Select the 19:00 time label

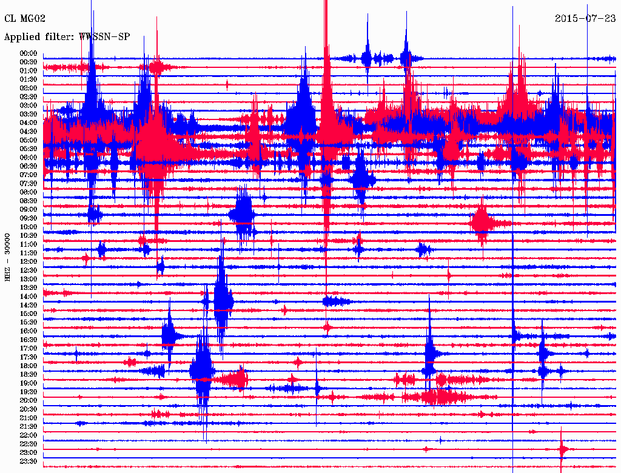pyautogui.click(x=29, y=383)
